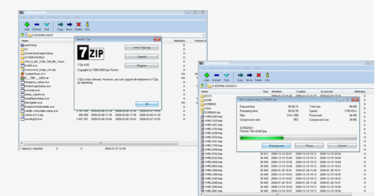Select ~WRL2098.bmp file

(212, 183)
